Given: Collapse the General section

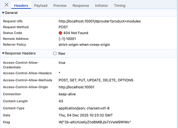Looking at the screenshot, I should point(3,13).
